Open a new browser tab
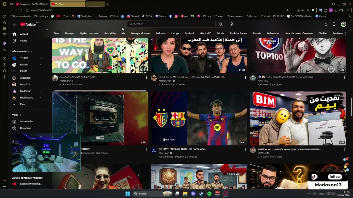Image resolution: width=353 pixels, height=198 pixels. pos(107,4)
